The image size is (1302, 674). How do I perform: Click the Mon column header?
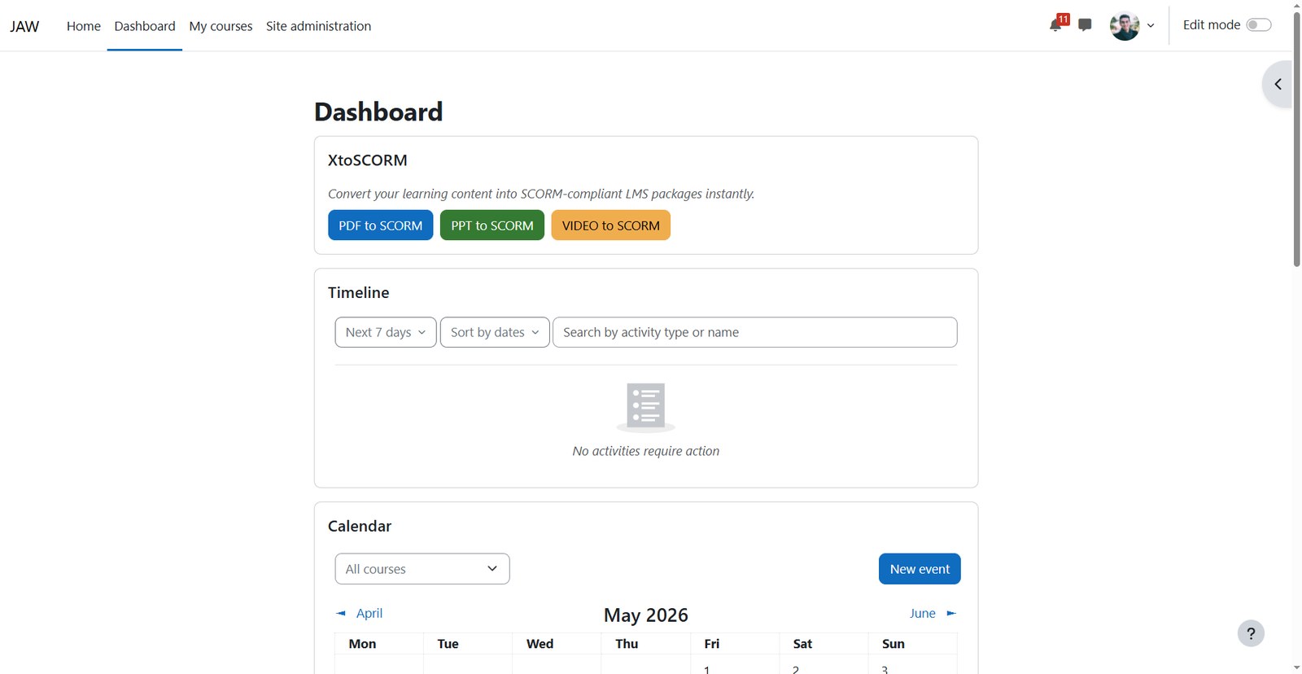tap(362, 644)
